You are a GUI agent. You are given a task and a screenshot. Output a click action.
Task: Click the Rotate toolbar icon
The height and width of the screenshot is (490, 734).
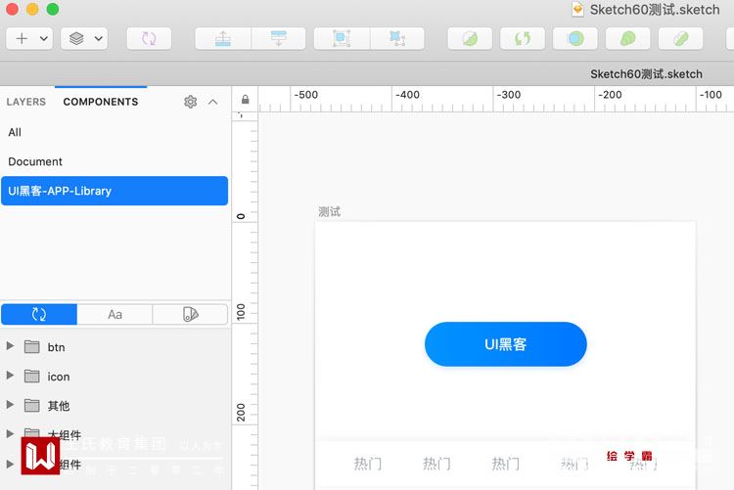[x=523, y=38]
